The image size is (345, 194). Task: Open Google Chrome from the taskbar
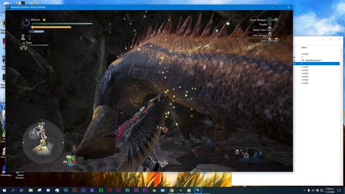[x=171, y=190]
